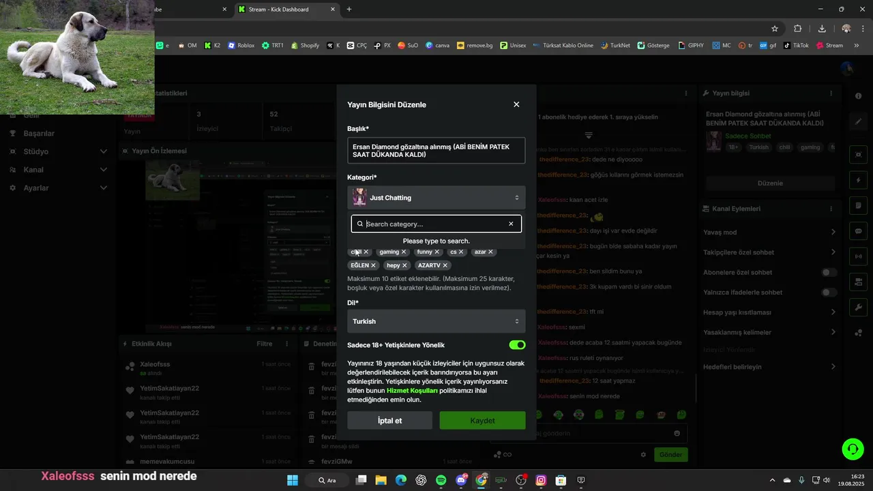Click the pencil edit icon in sidebar
This screenshot has width=873, height=491.
tap(858, 121)
